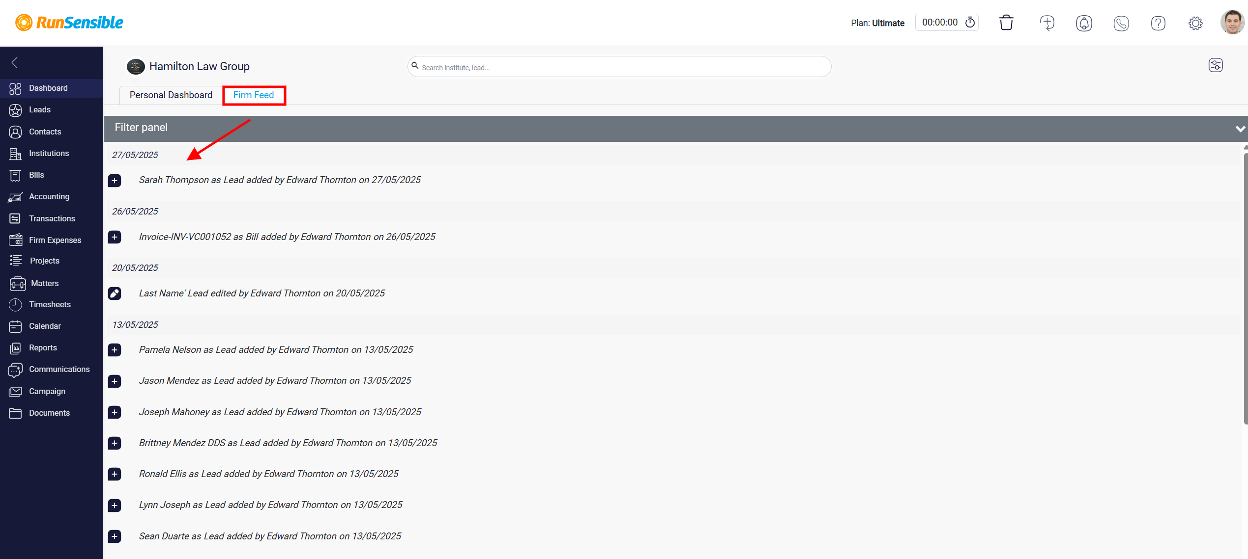Click the Matters sidebar icon
1248x559 pixels.
(x=18, y=283)
